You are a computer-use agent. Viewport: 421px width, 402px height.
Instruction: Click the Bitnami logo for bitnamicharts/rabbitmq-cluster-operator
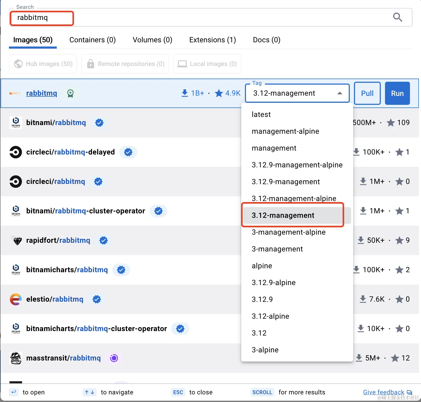click(x=16, y=329)
